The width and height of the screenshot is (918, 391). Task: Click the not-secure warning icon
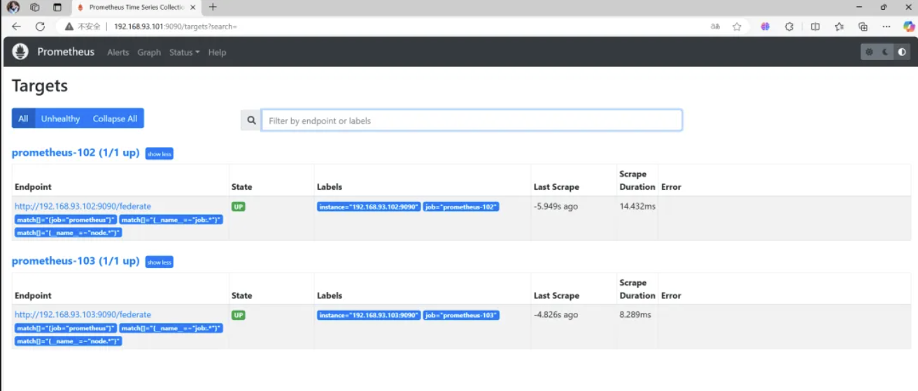(x=69, y=27)
